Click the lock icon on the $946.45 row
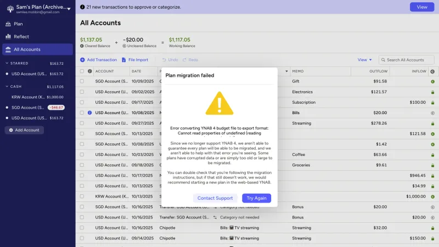 coord(432,176)
